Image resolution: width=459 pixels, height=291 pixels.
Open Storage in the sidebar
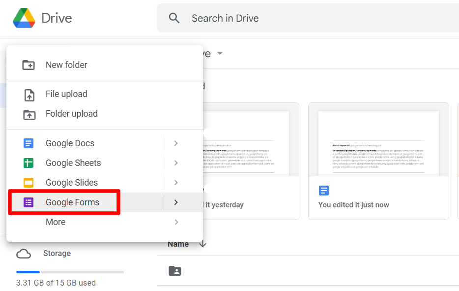[x=57, y=254]
